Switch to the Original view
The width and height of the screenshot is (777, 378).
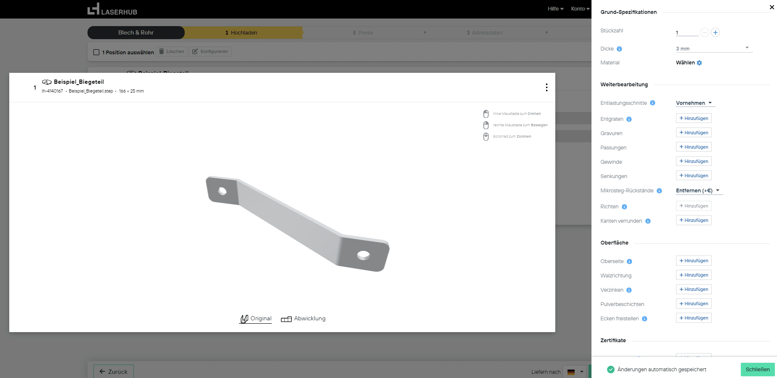click(256, 319)
